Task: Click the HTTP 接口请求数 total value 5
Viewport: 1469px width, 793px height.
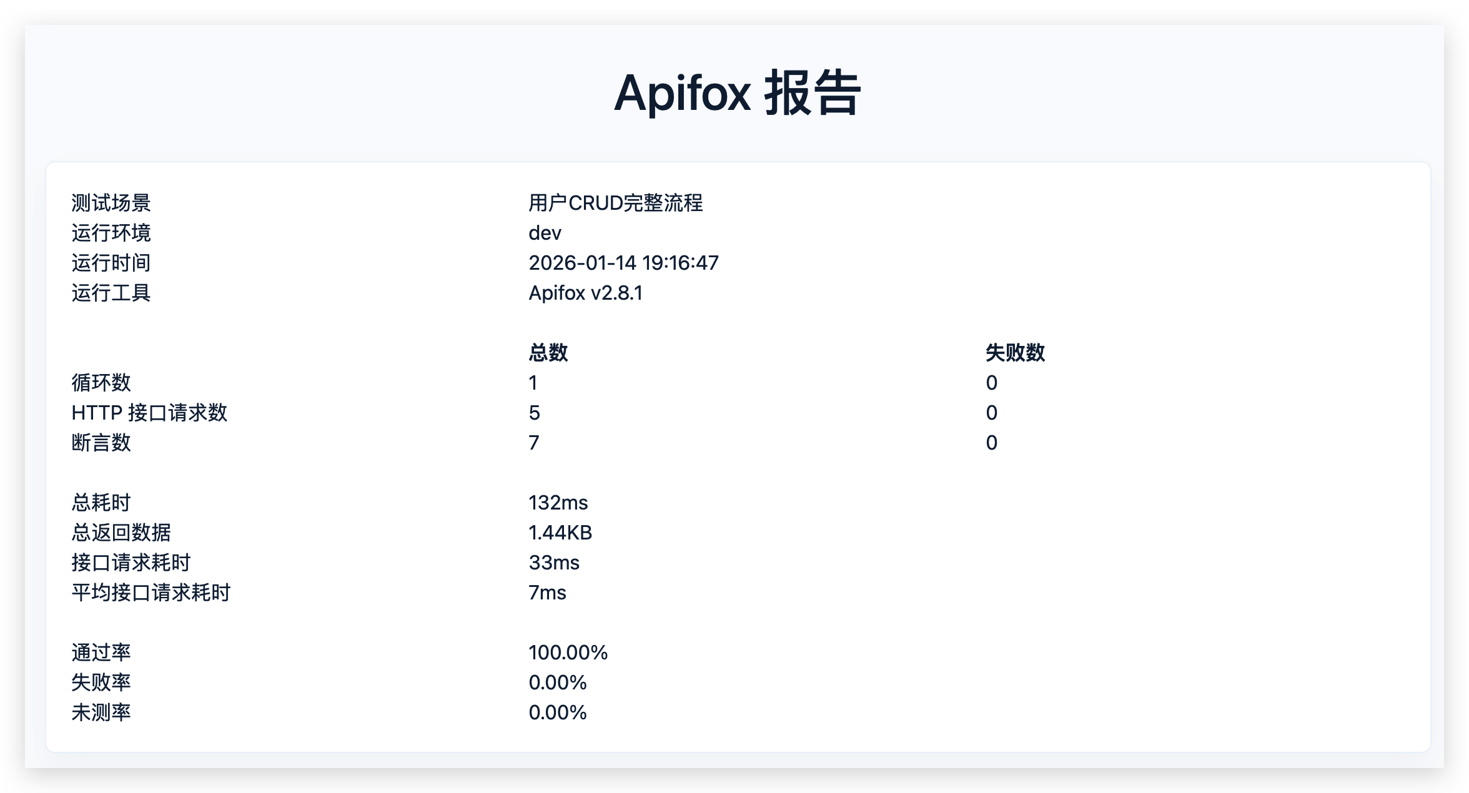Action: (x=534, y=413)
